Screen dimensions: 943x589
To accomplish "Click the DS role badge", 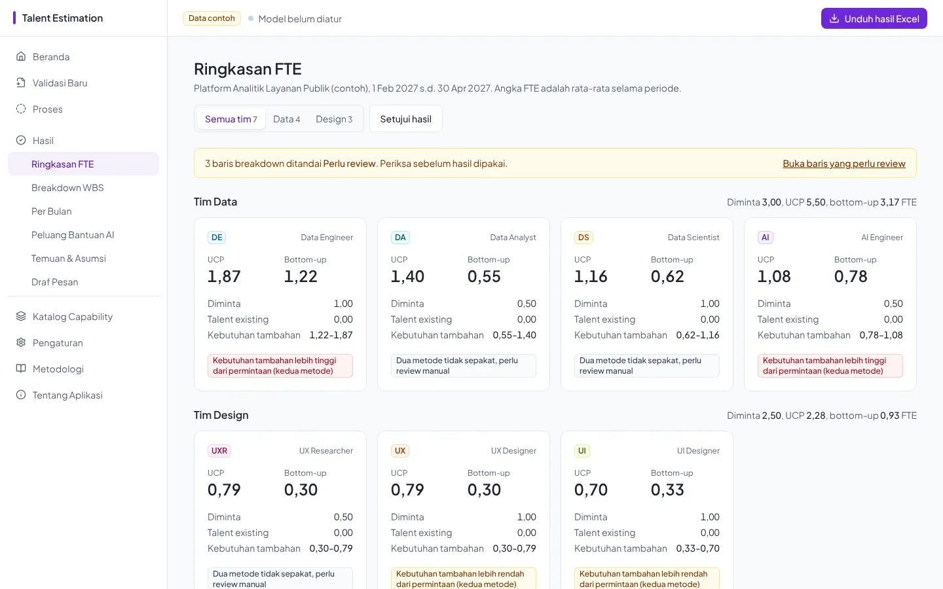I will pos(583,238).
